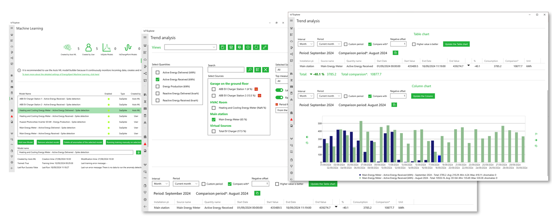The image size is (552, 218).
Task: Open hamburger menu in Machine Learning window
Action: click(x=12, y=28)
